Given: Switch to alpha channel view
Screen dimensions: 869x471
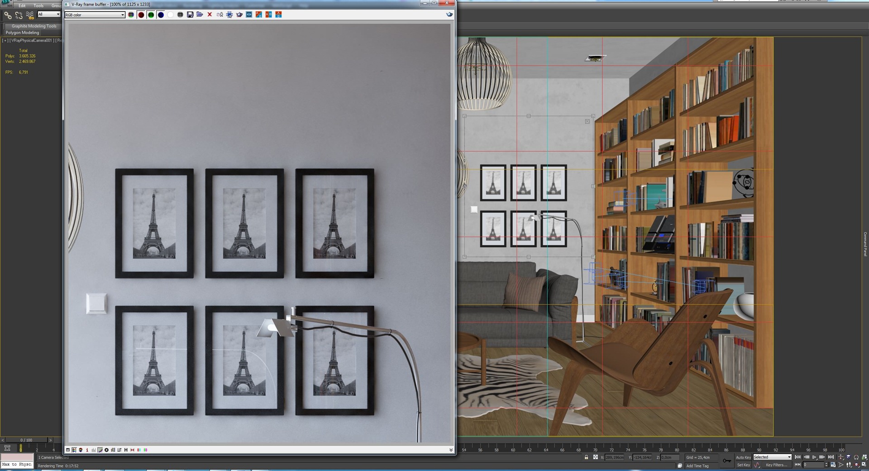Looking at the screenshot, I should click(170, 15).
